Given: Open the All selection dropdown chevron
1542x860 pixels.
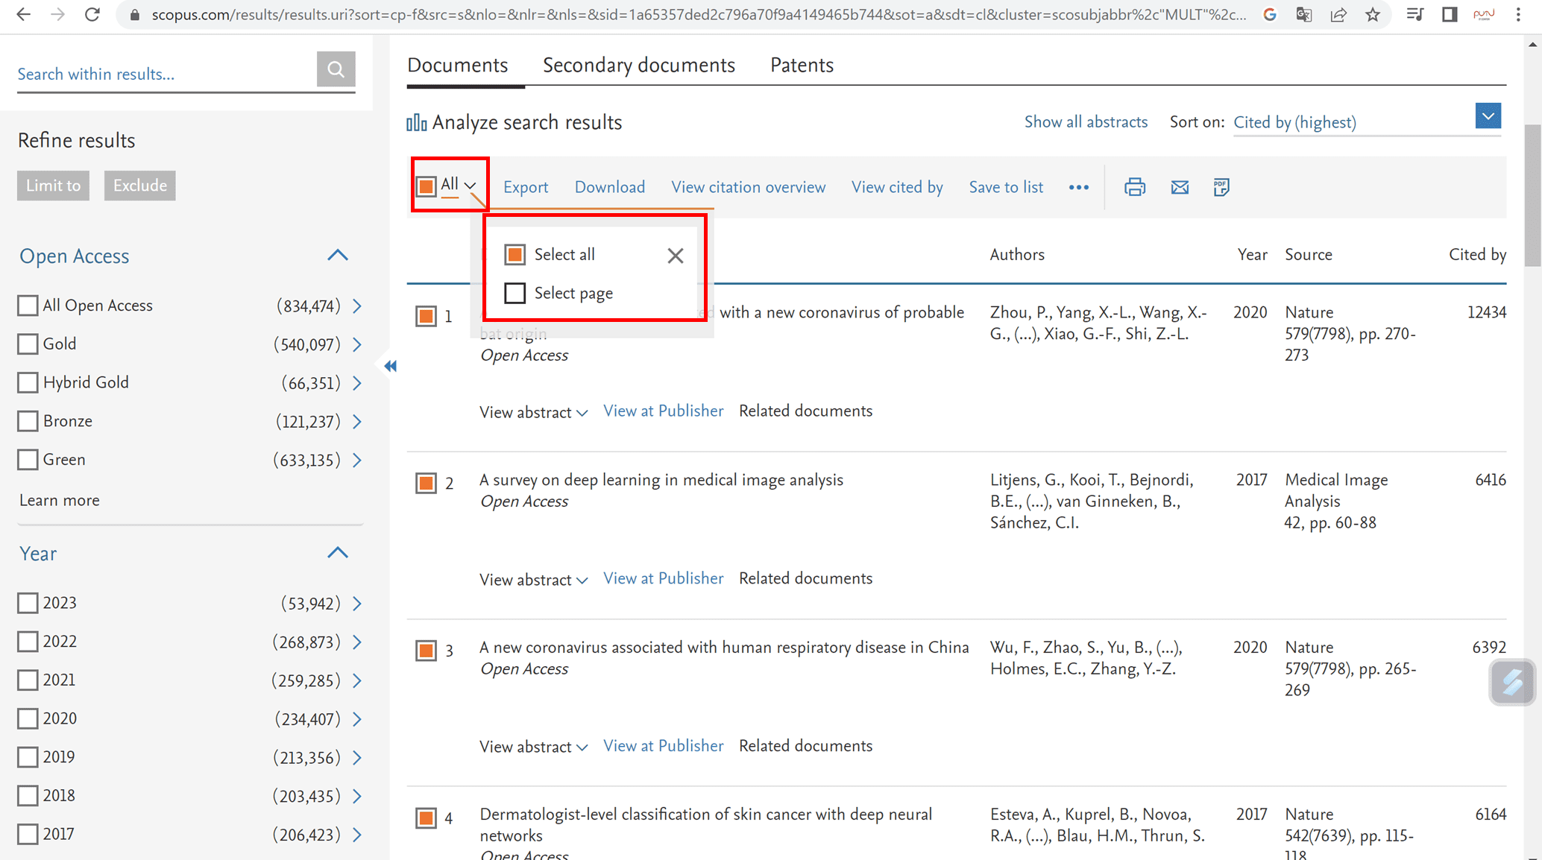Looking at the screenshot, I should (x=470, y=186).
